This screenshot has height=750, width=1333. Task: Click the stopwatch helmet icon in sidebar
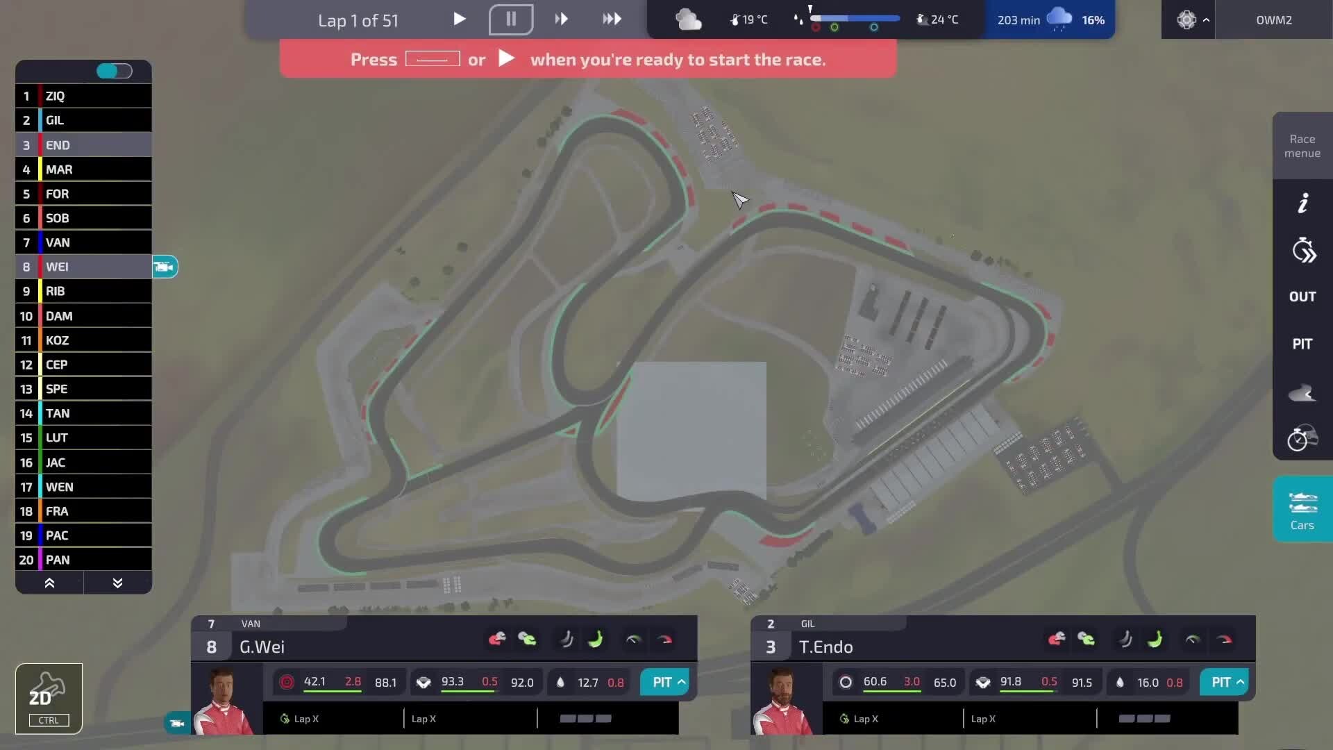(x=1302, y=438)
